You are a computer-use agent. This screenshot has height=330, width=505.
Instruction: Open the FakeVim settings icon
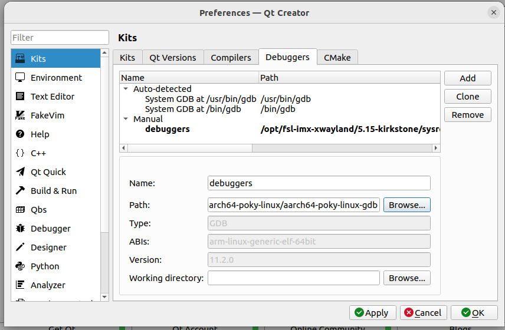[x=20, y=115]
